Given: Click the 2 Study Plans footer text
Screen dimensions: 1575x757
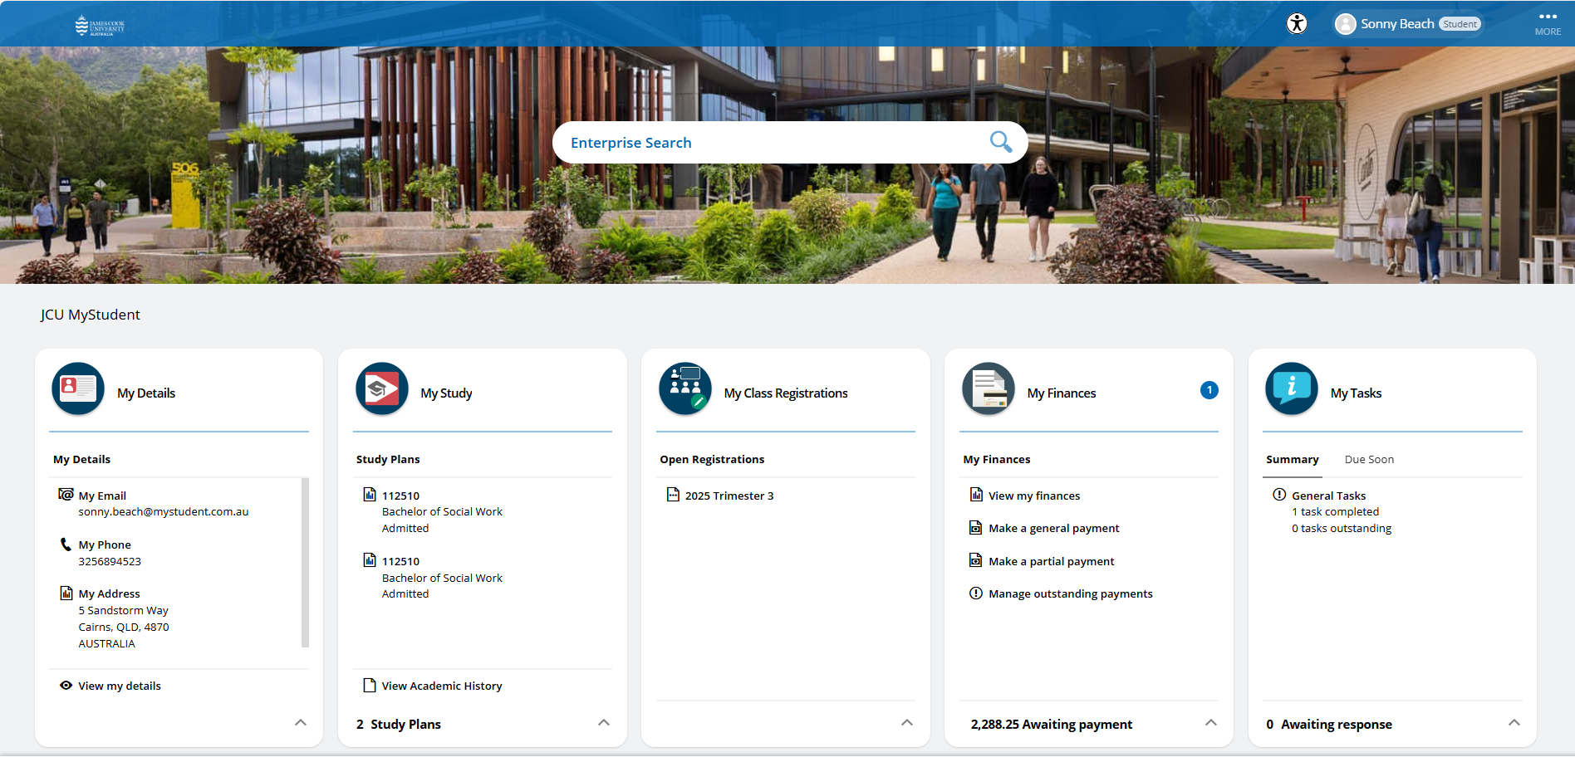Looking at the screenshot, I should pos(399,725).
